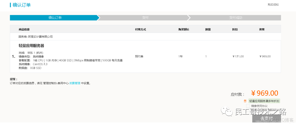Click the 付费方式 column header
This screenshot has width=296, height=125.
(140, 29)
